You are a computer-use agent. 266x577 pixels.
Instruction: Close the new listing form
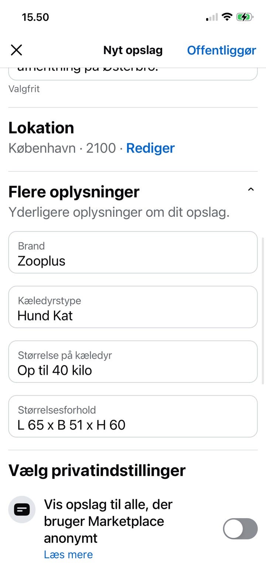(x=17, y=50)
